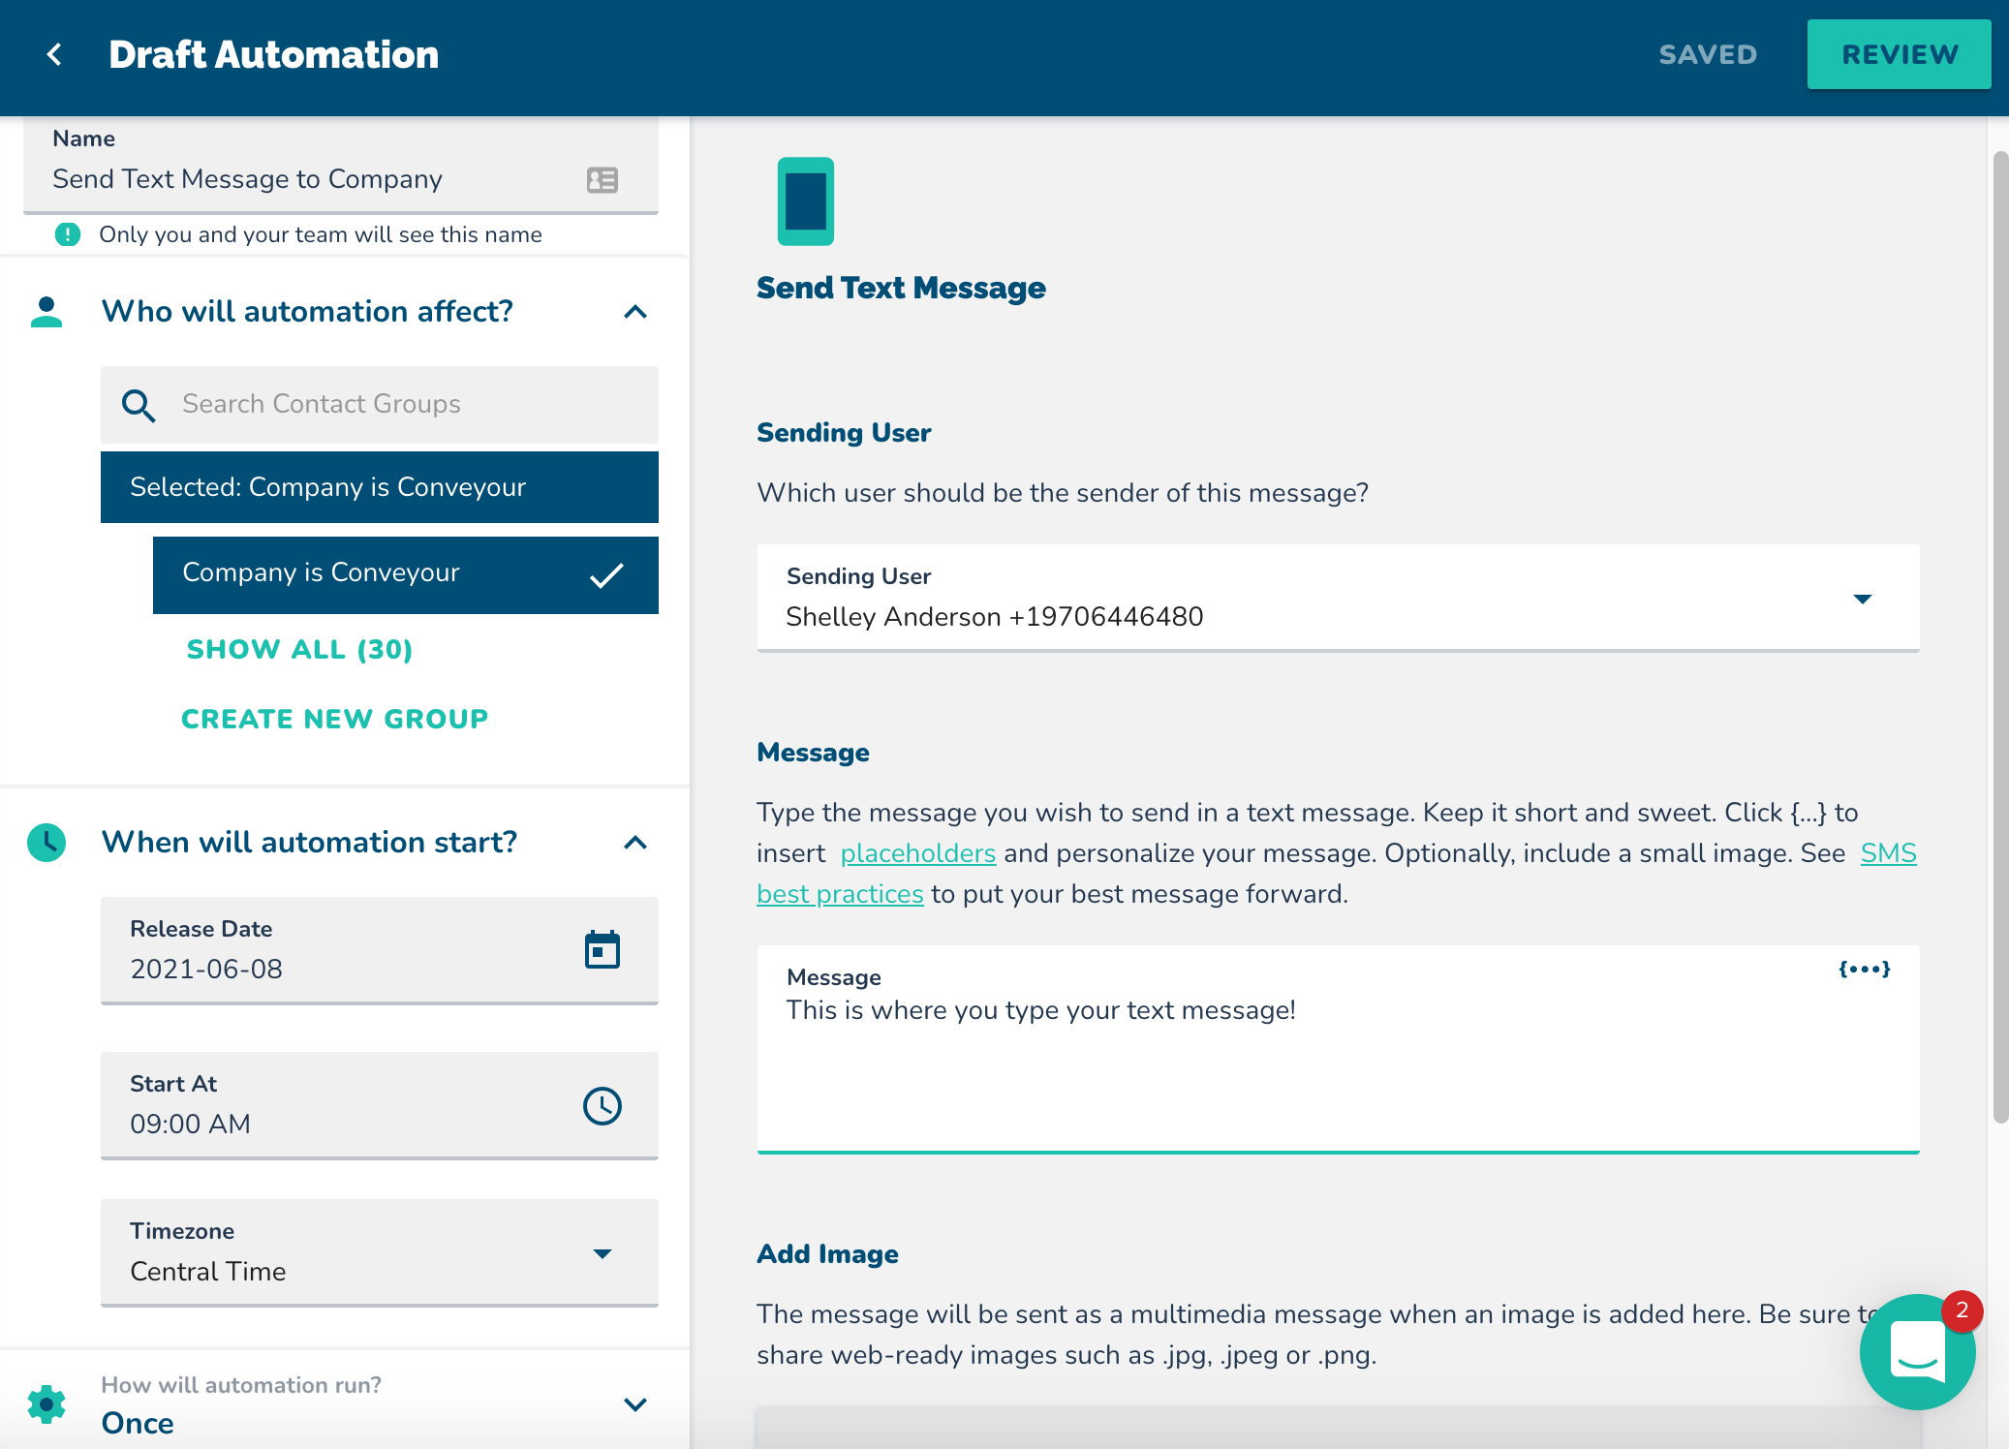Open the Release Date calendar icon

tap(602, 949)
